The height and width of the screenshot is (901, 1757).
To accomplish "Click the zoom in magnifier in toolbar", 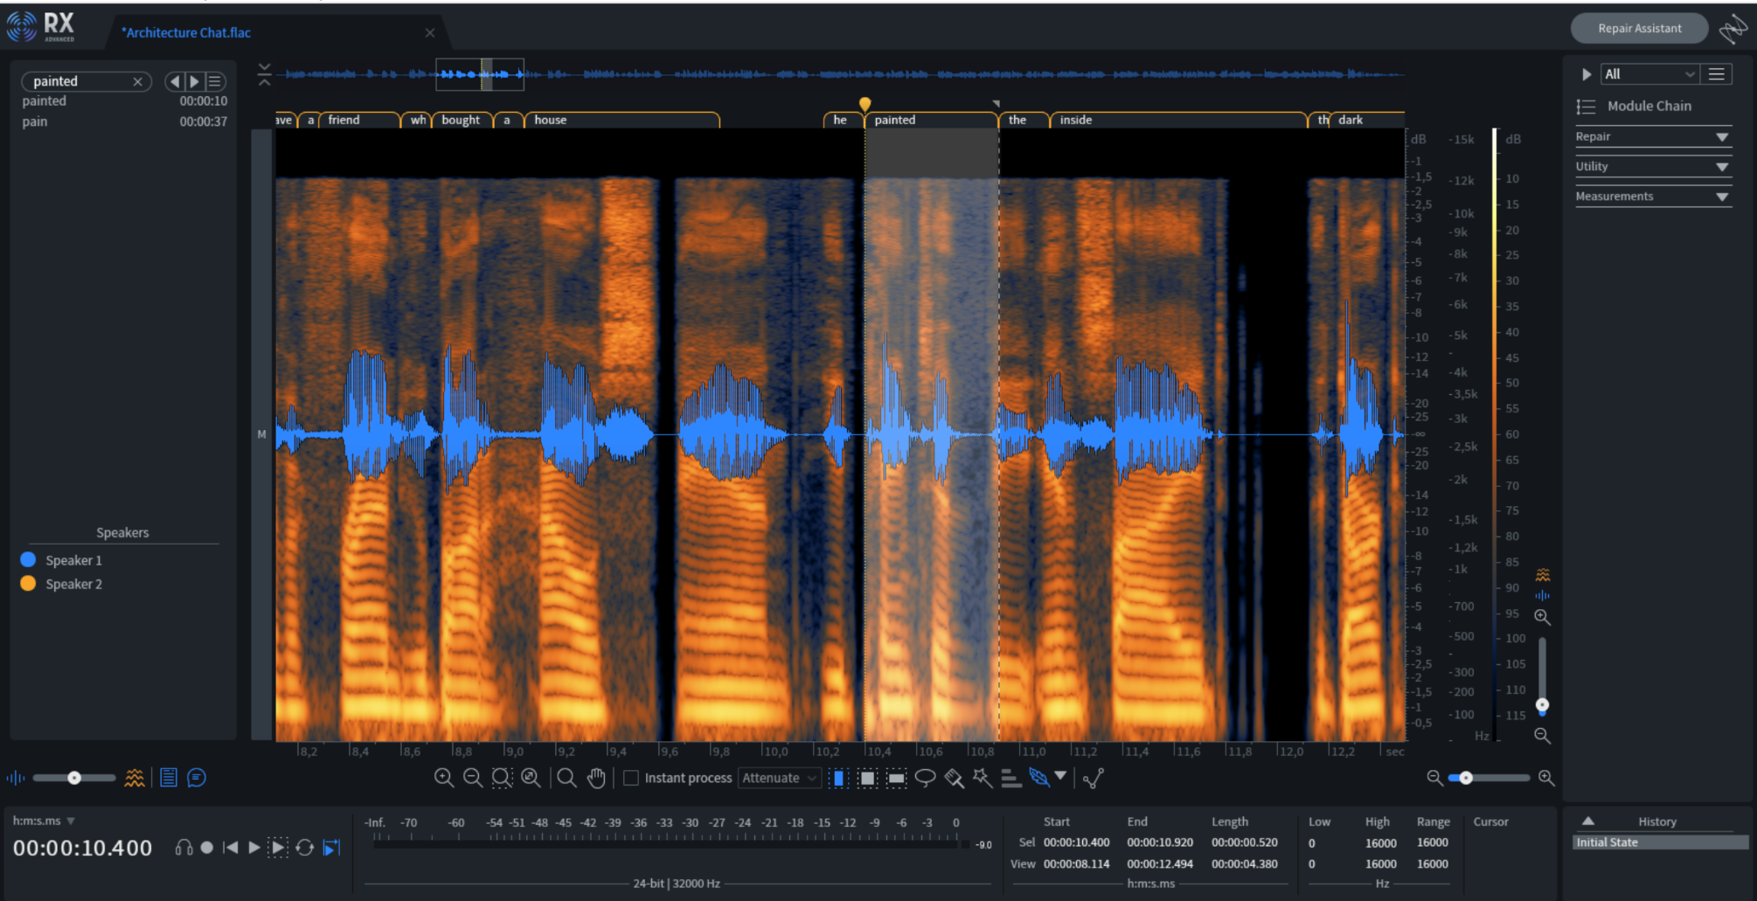I will point(444,778).
